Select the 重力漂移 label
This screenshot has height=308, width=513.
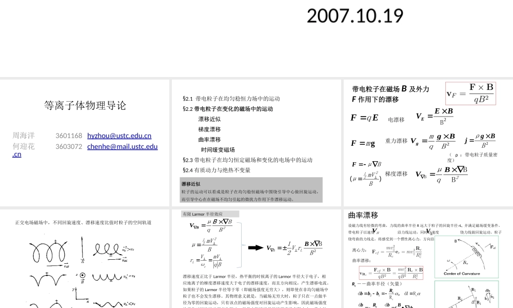pos(396,141)
